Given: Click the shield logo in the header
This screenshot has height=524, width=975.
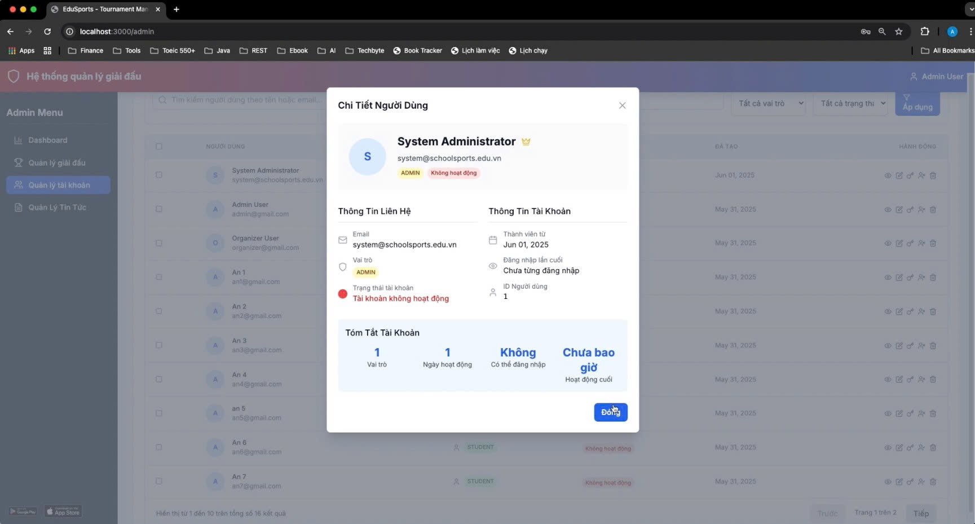Looking at the screenshot, I should [14, 76].
